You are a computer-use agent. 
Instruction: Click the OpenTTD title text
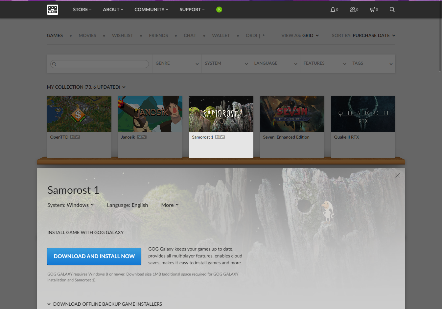pos(59,137)
